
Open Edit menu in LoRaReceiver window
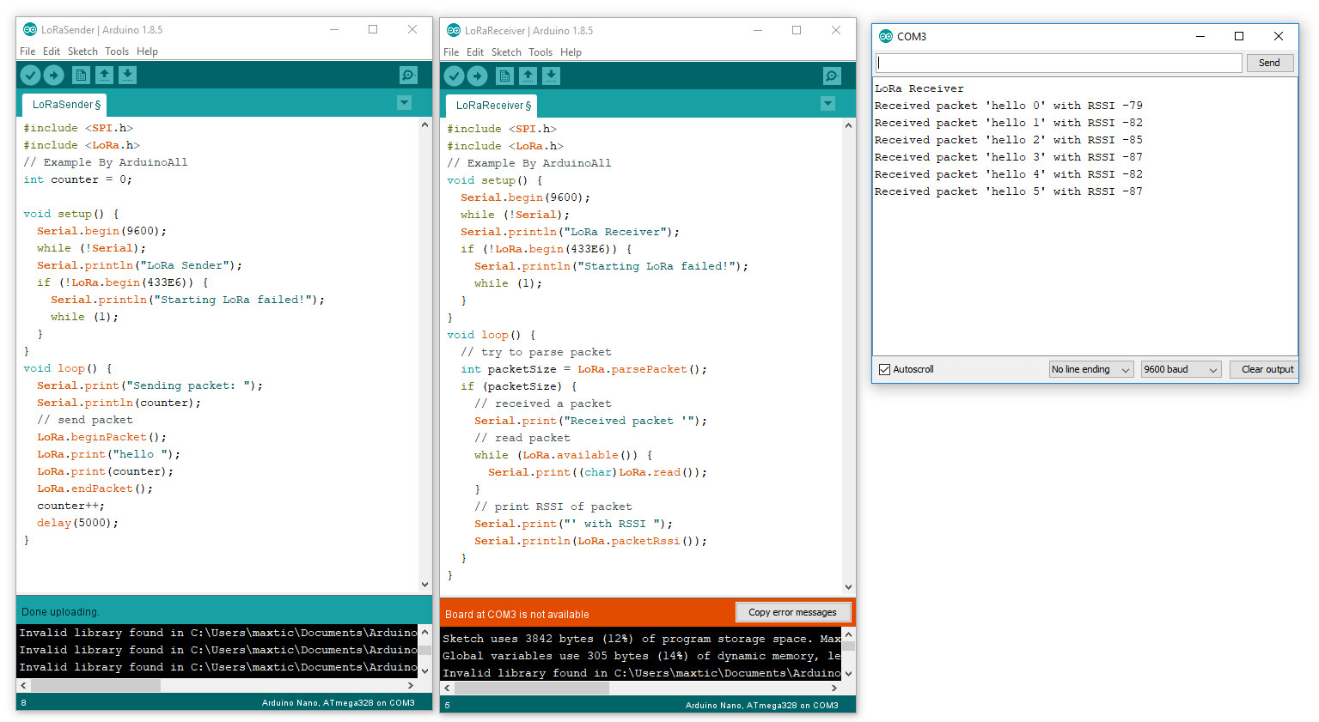point(475,52)
